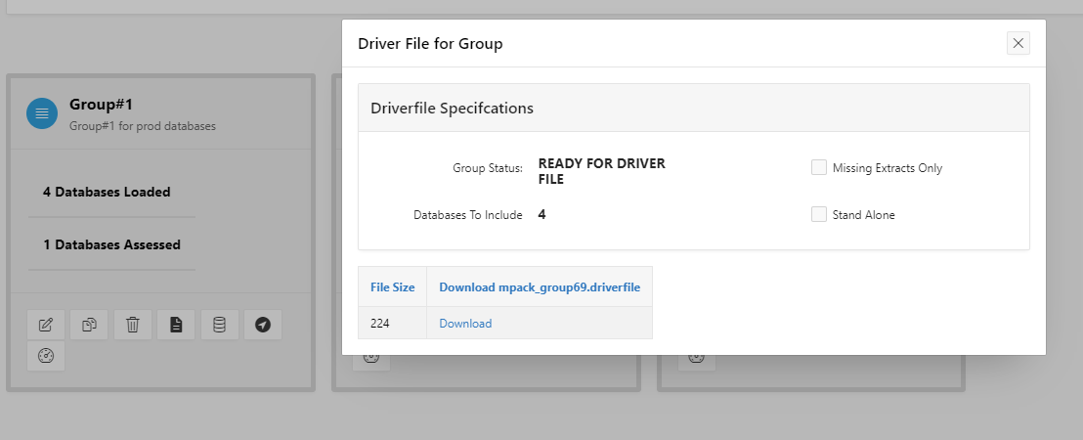Click the Driver File for Group title
This screenshot has width=1083, height=440.
pyautogui.click(x=430, y=44)
